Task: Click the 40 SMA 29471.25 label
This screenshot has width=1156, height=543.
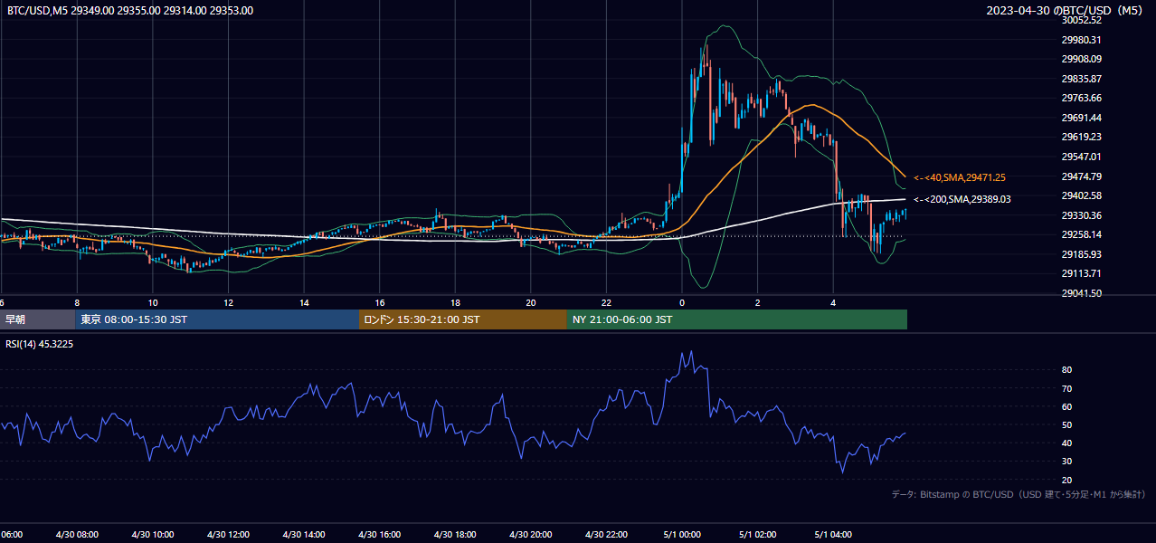Action: pyautogui.click(x=960, y=177)
